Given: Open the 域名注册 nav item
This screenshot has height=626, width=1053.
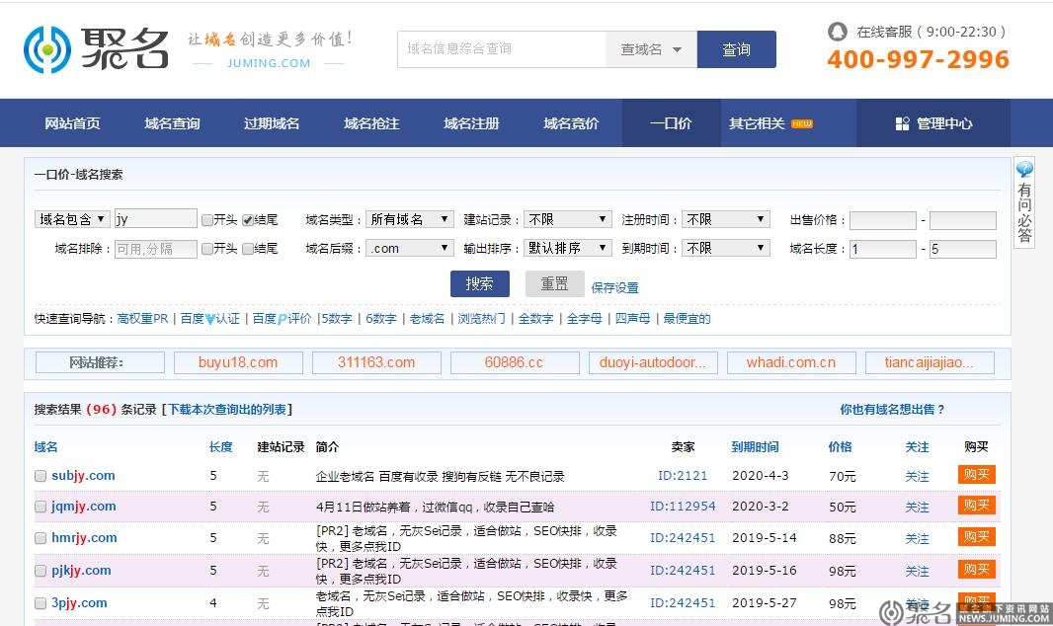Looking at the screenshot, I should 471,123.
